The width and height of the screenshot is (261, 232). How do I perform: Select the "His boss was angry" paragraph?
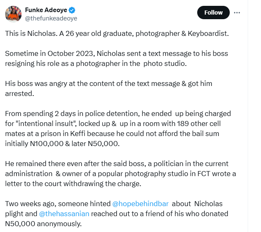pyautogui.click(x=108, y=88)
